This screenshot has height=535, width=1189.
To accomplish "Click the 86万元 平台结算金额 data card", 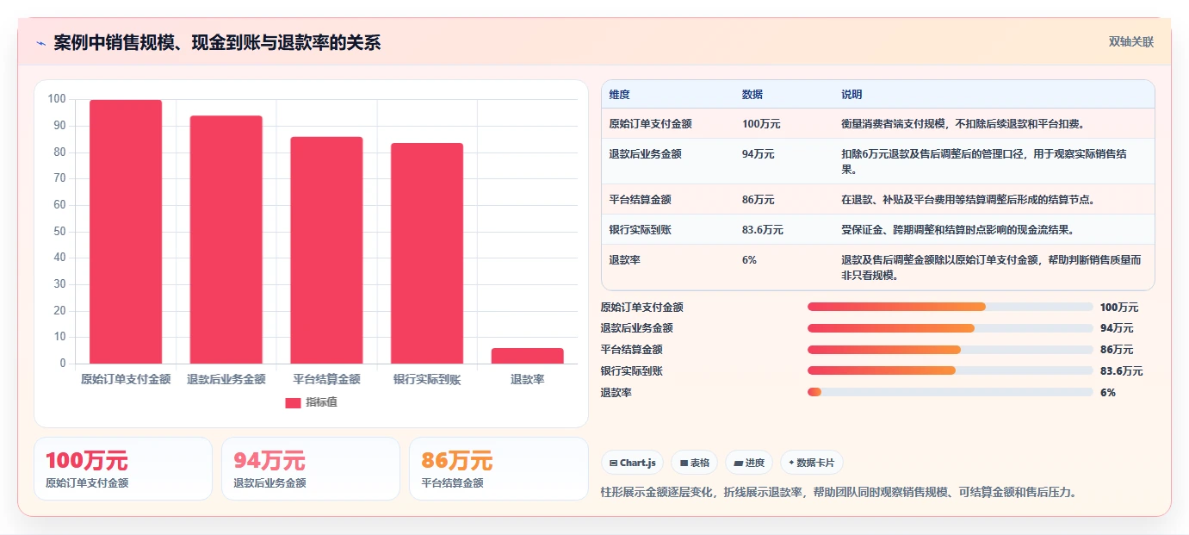I will pos(499,469).
